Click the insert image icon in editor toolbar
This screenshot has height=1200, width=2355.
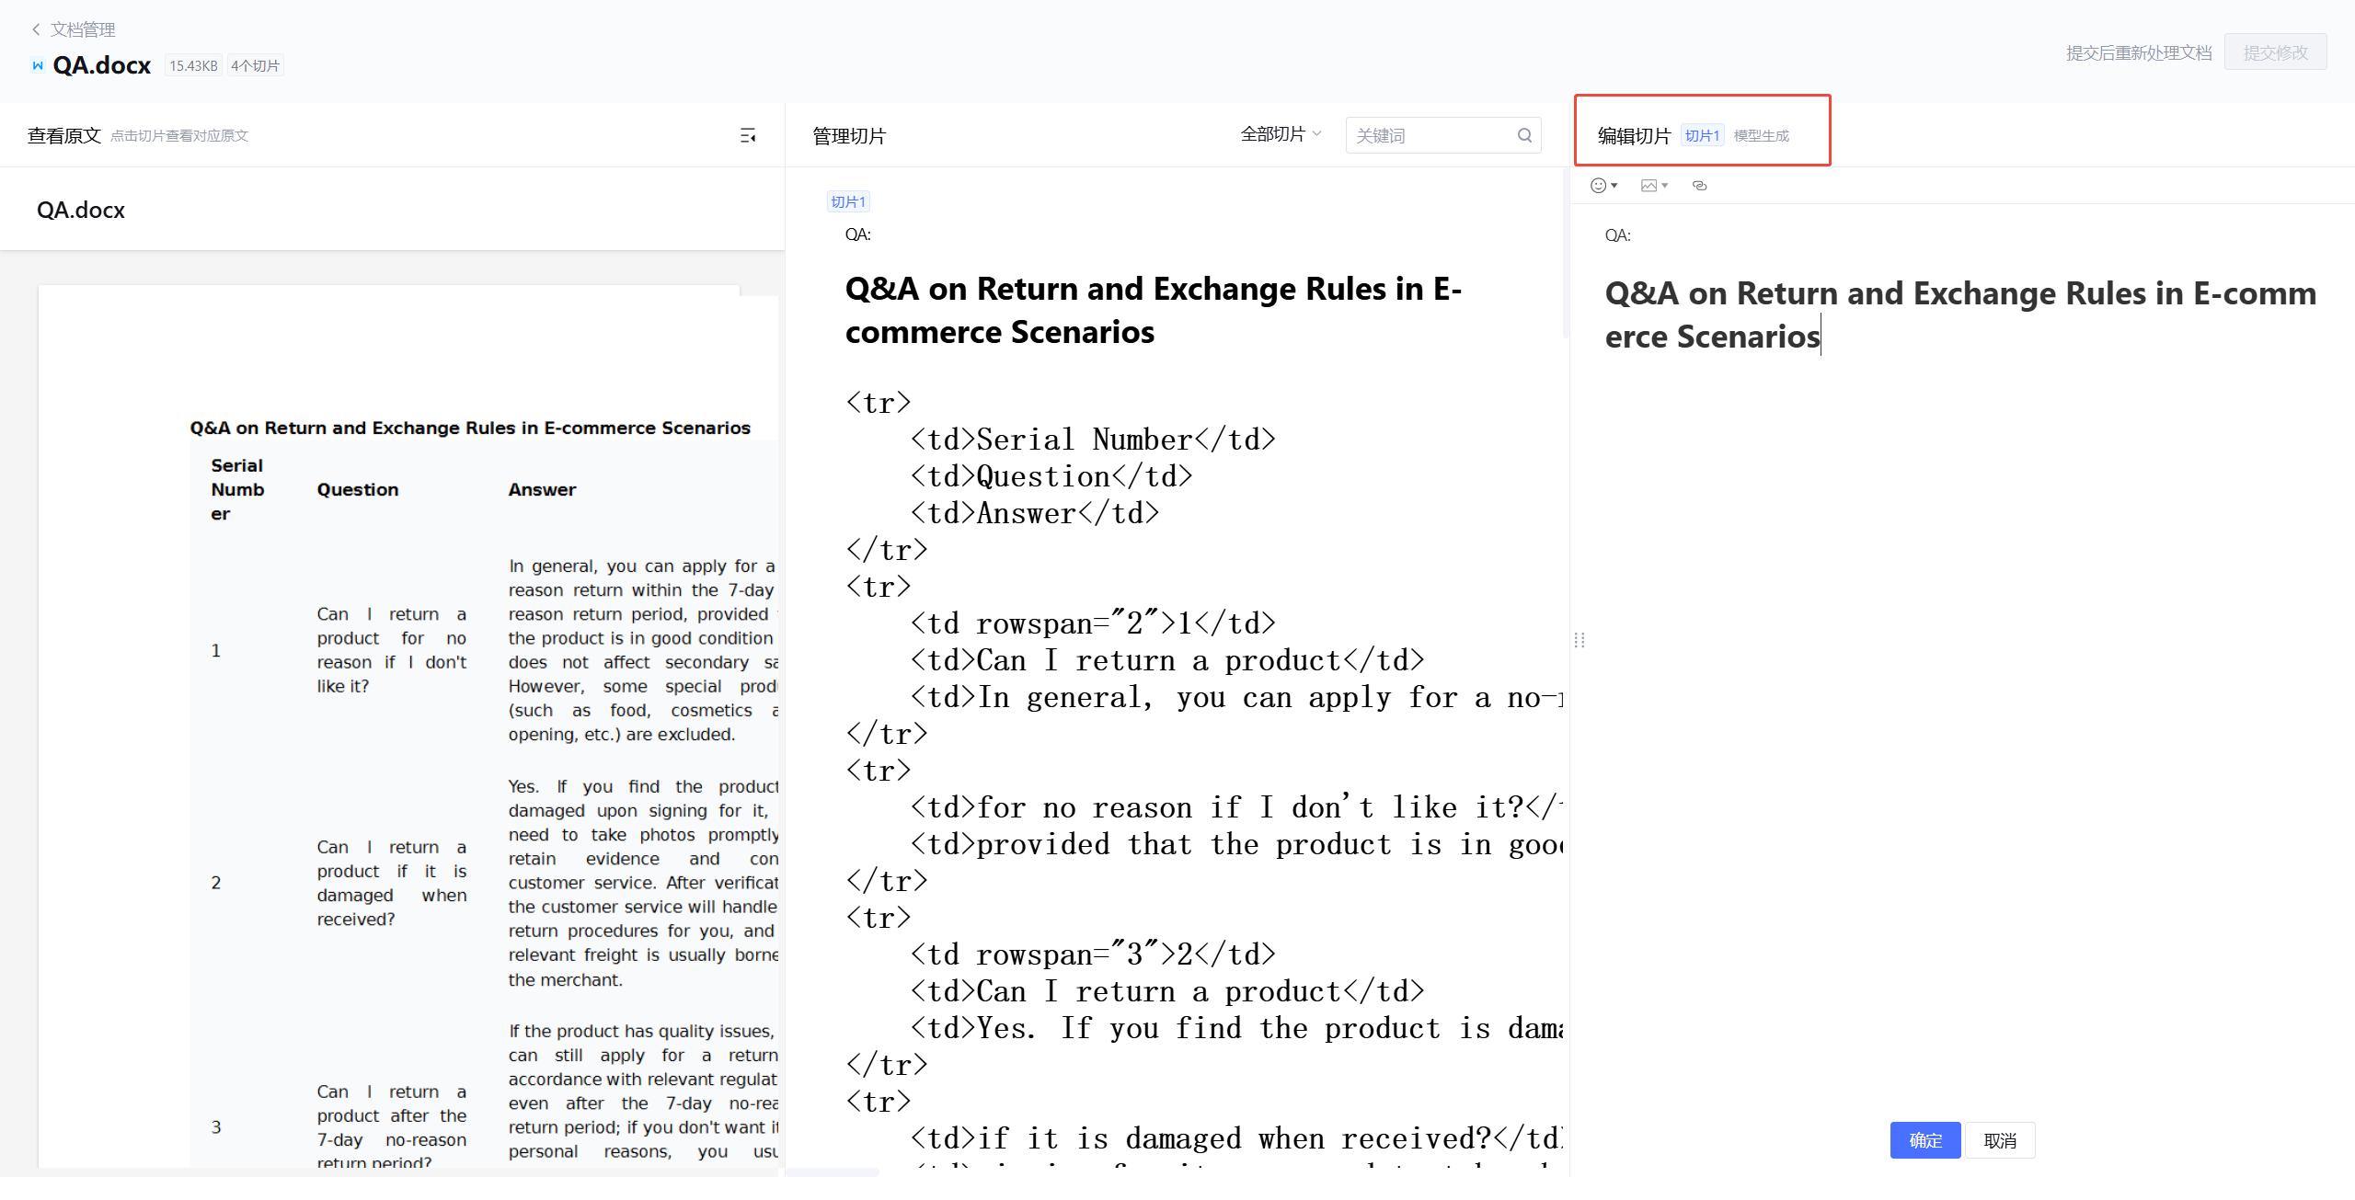pos(1648,186)
